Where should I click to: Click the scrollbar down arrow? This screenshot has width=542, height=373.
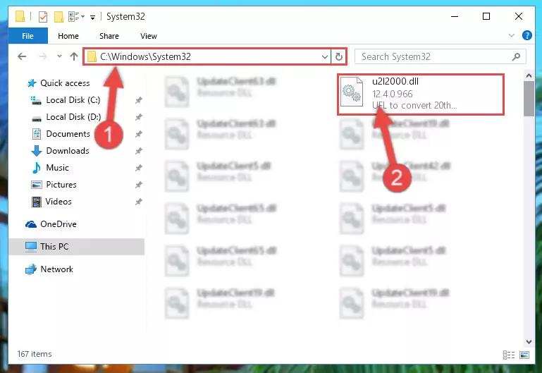pyautogui.click(x=529, y=341)
